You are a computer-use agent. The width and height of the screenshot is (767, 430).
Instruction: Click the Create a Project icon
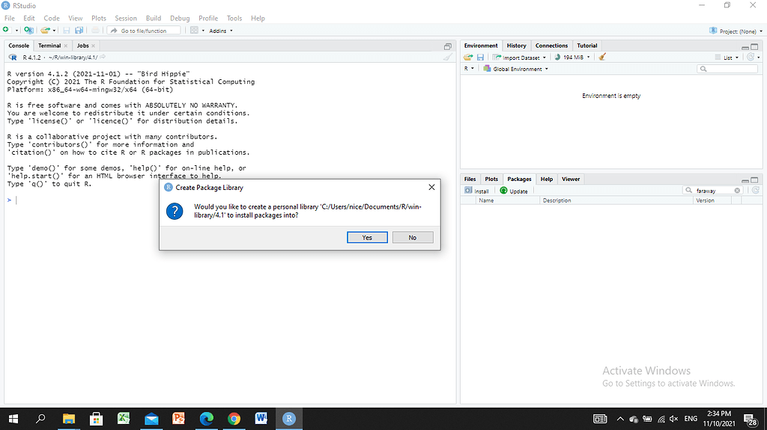[x=29, y=31]
